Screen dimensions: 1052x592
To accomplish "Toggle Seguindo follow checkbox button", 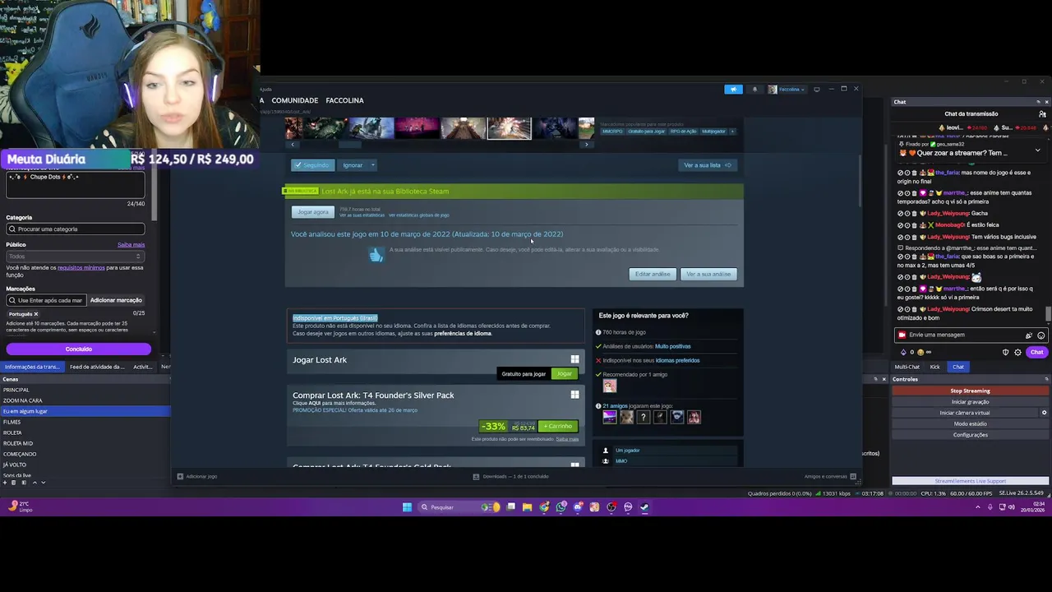I will pos(313,165).
